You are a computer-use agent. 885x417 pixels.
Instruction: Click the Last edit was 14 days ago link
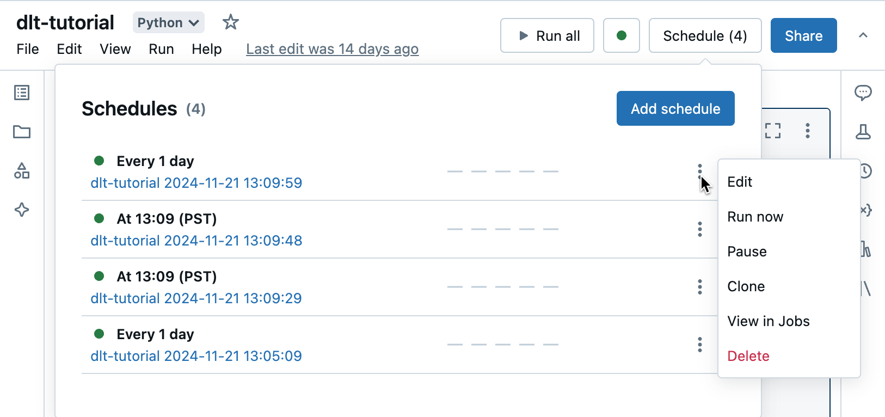click(332, 49)
